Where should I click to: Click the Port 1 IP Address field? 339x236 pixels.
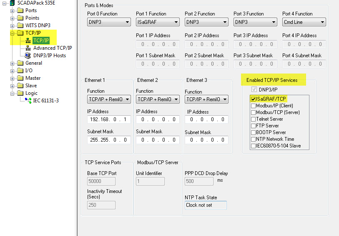[x=158, y=44]
